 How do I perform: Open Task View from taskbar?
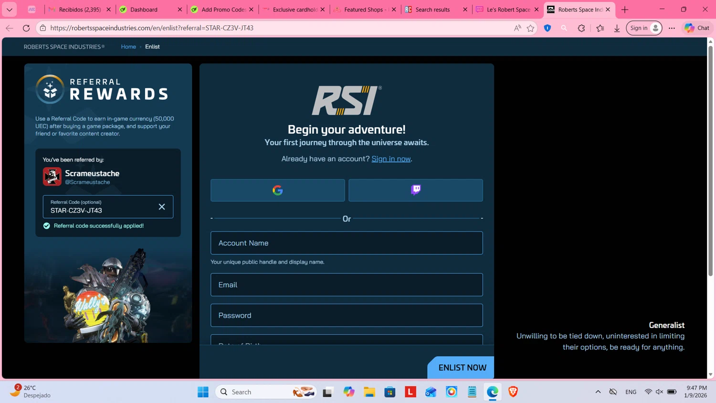pyautogui.click(x=327, y=392)
